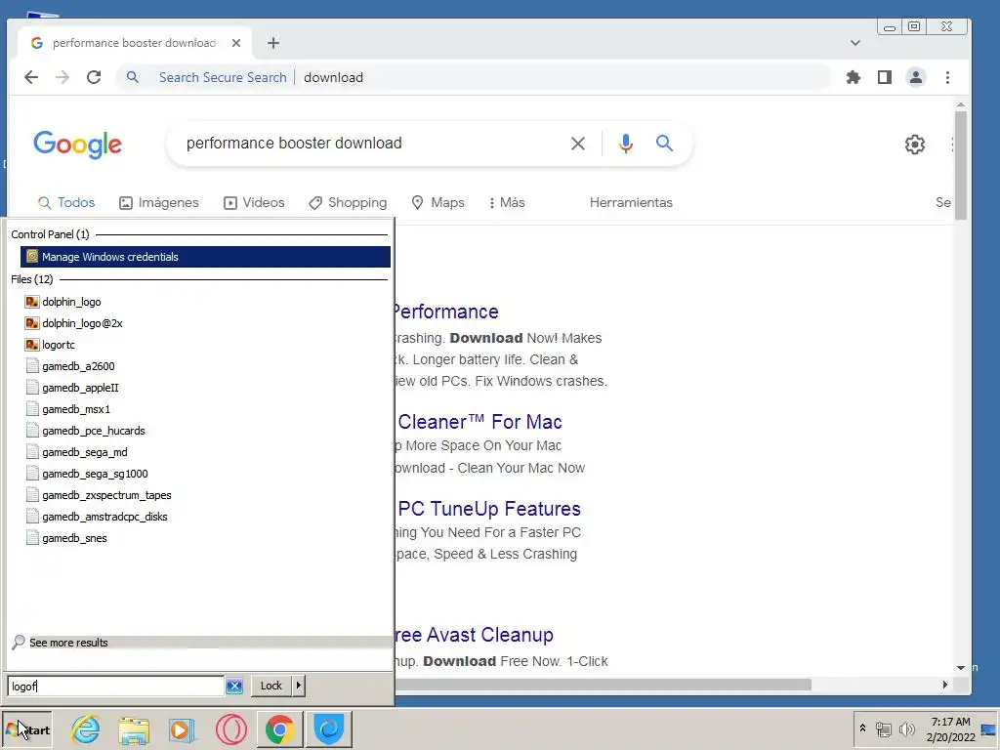This screenshot has height=750, width=1000.
Task: Open the Free Avast Cleanup result
Action: click(x=474, y=635)
